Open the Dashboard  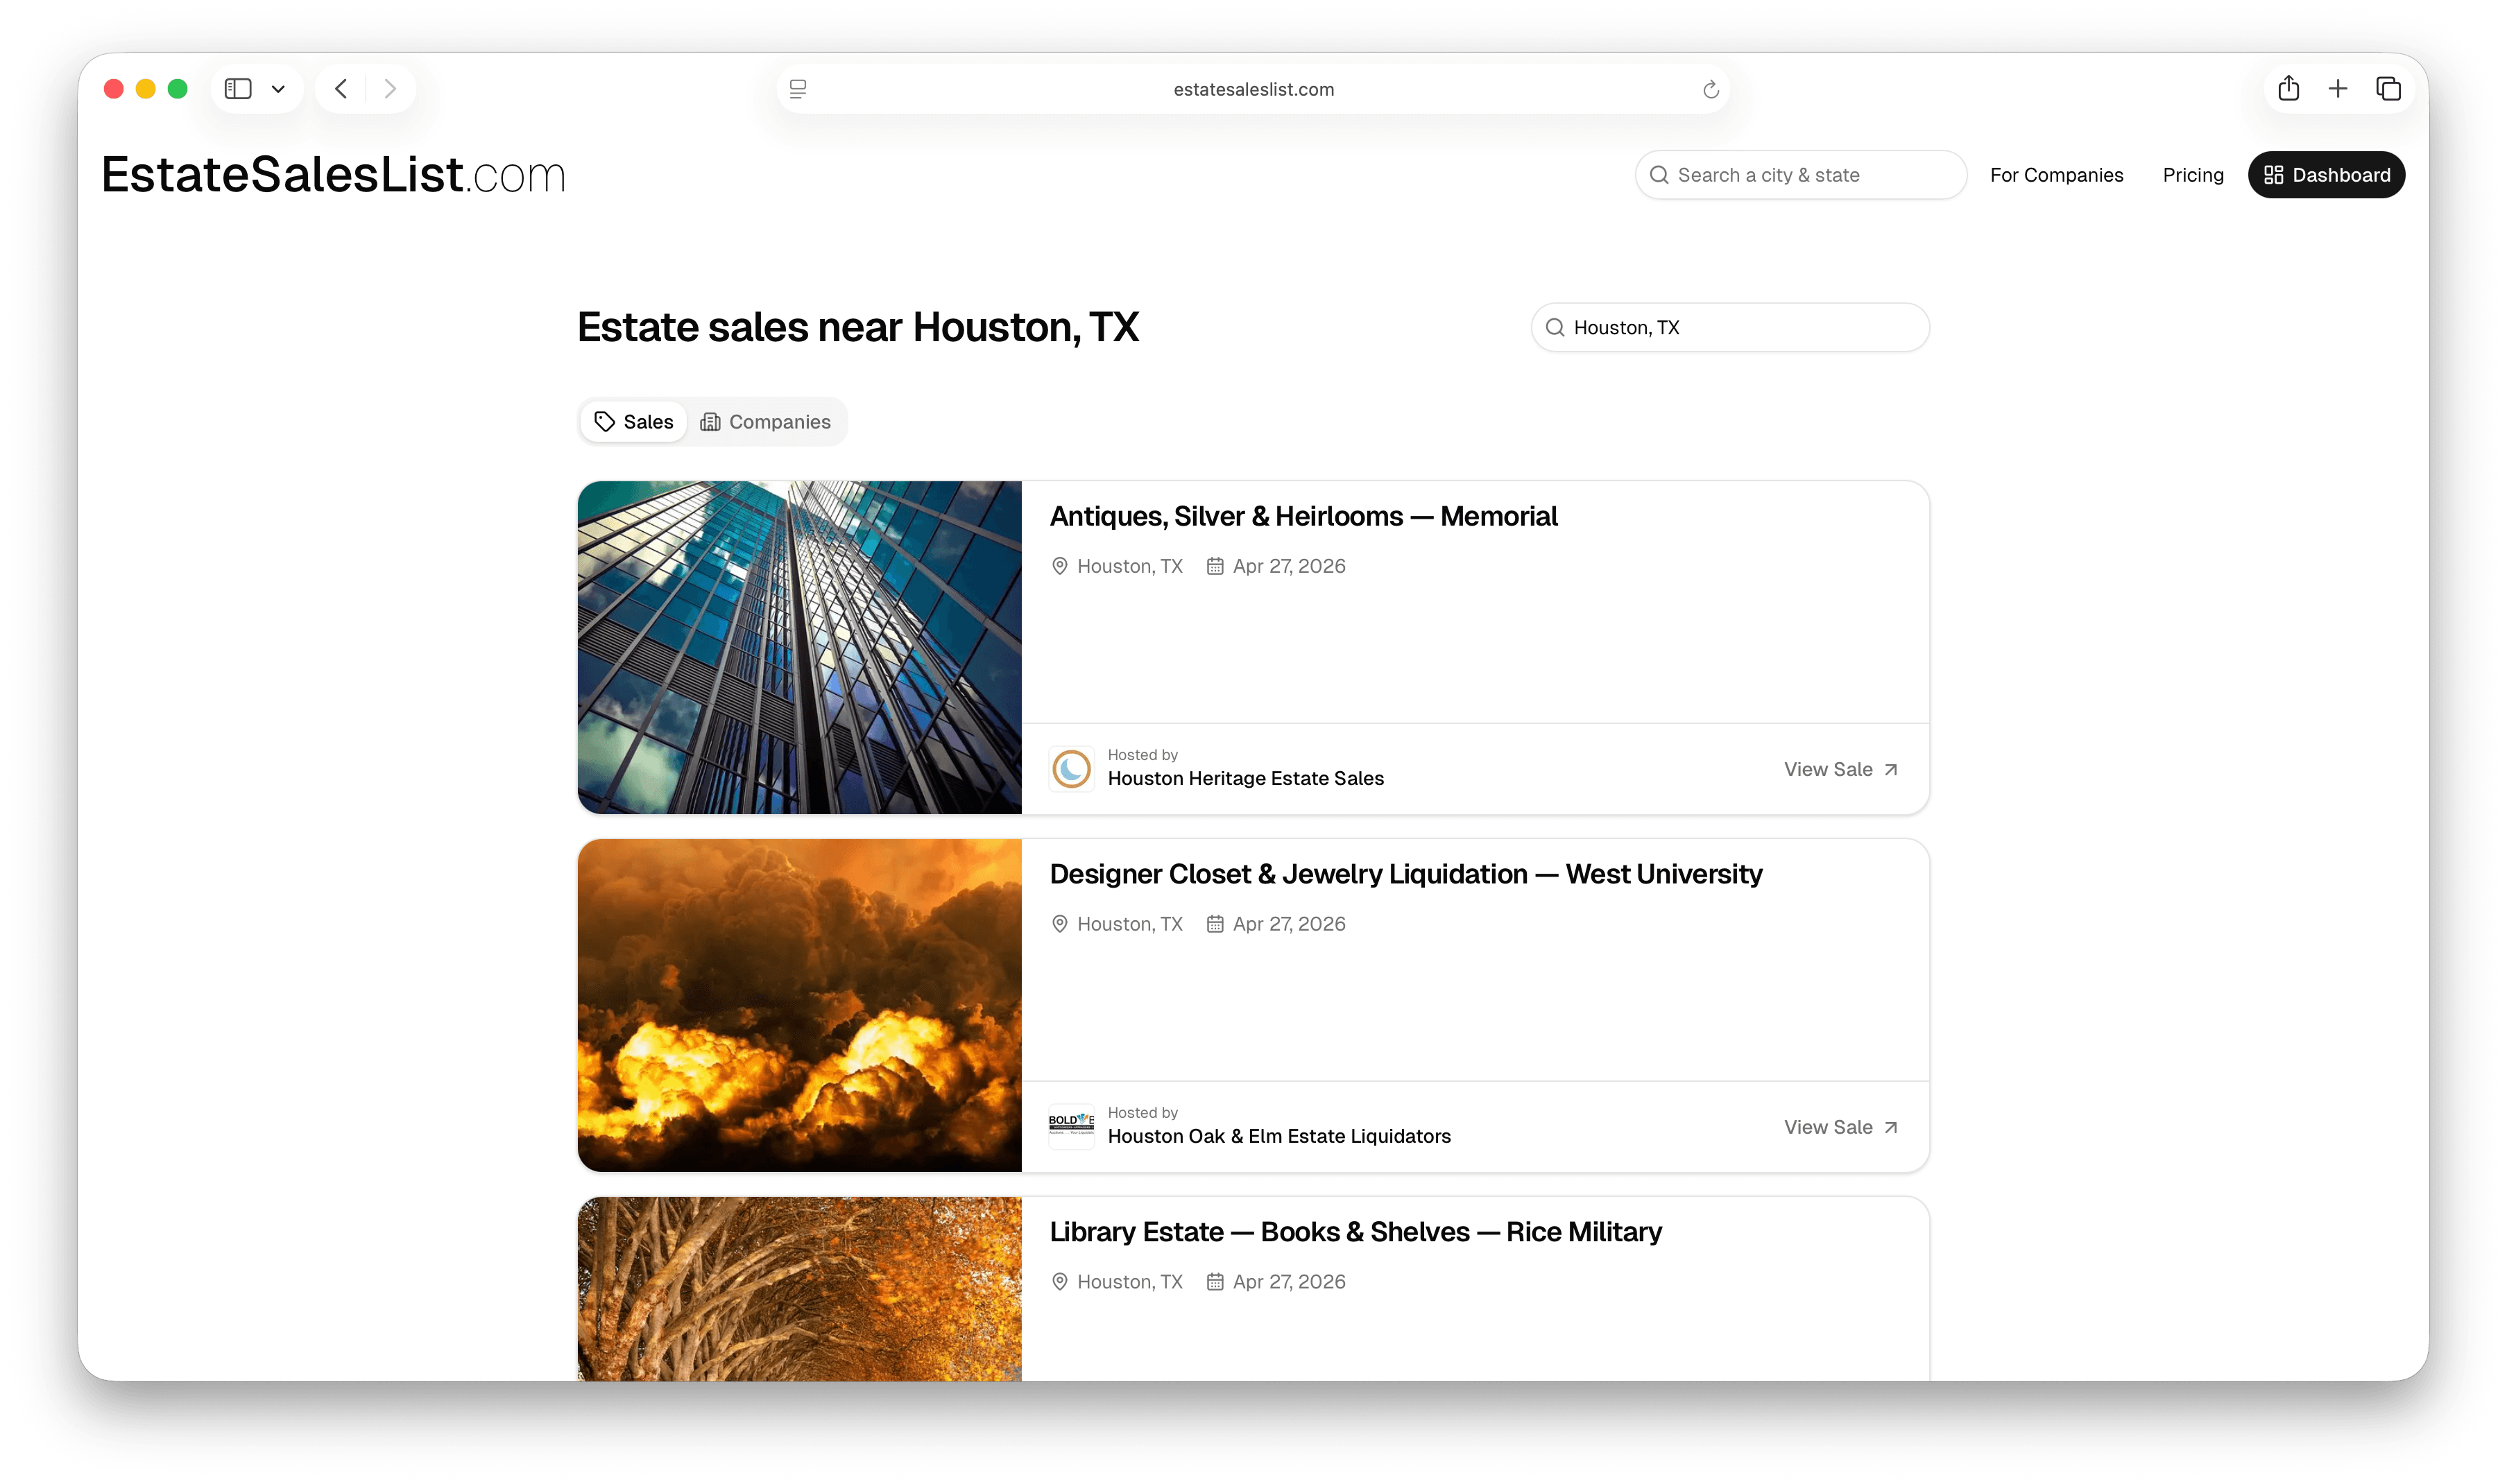pos(2326,174)
